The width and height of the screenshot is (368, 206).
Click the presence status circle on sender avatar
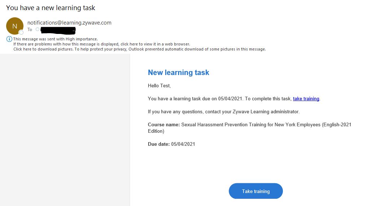pos(21,32)
